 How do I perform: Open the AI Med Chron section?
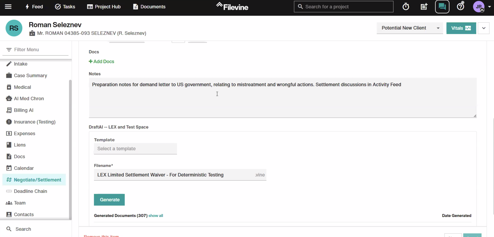point(29,98)
